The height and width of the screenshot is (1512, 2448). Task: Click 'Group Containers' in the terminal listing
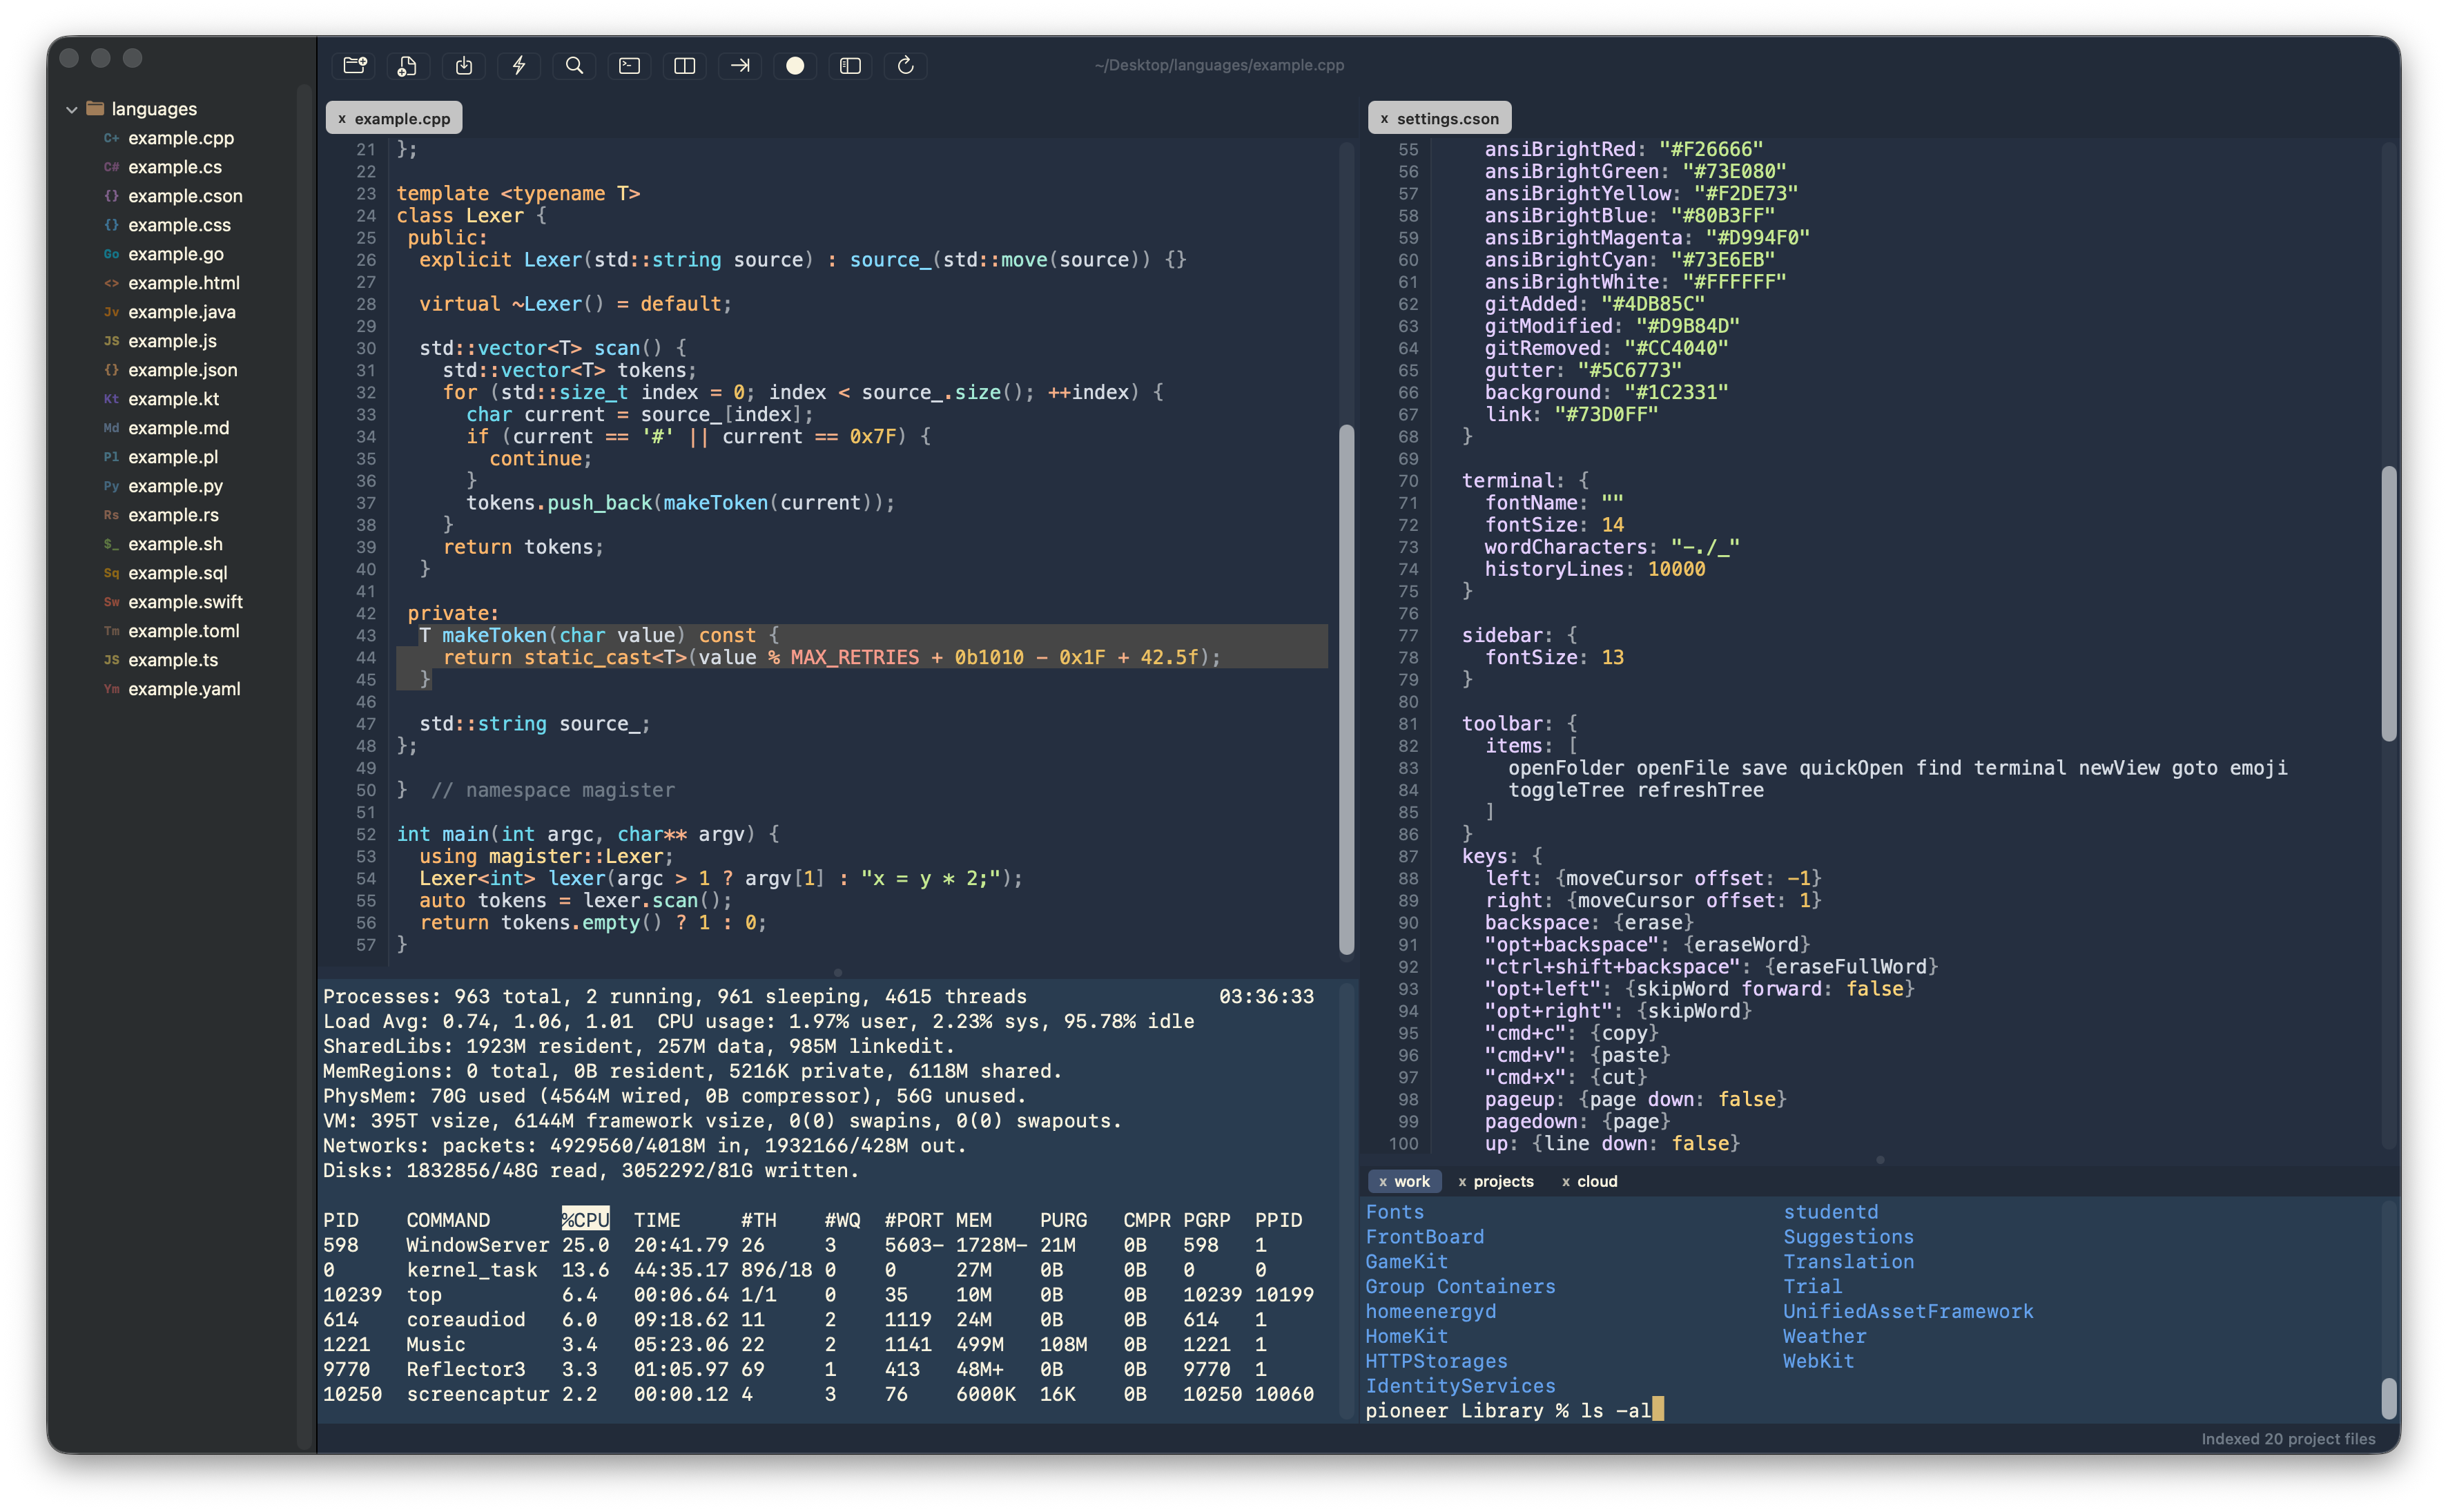[1460, 1287]
